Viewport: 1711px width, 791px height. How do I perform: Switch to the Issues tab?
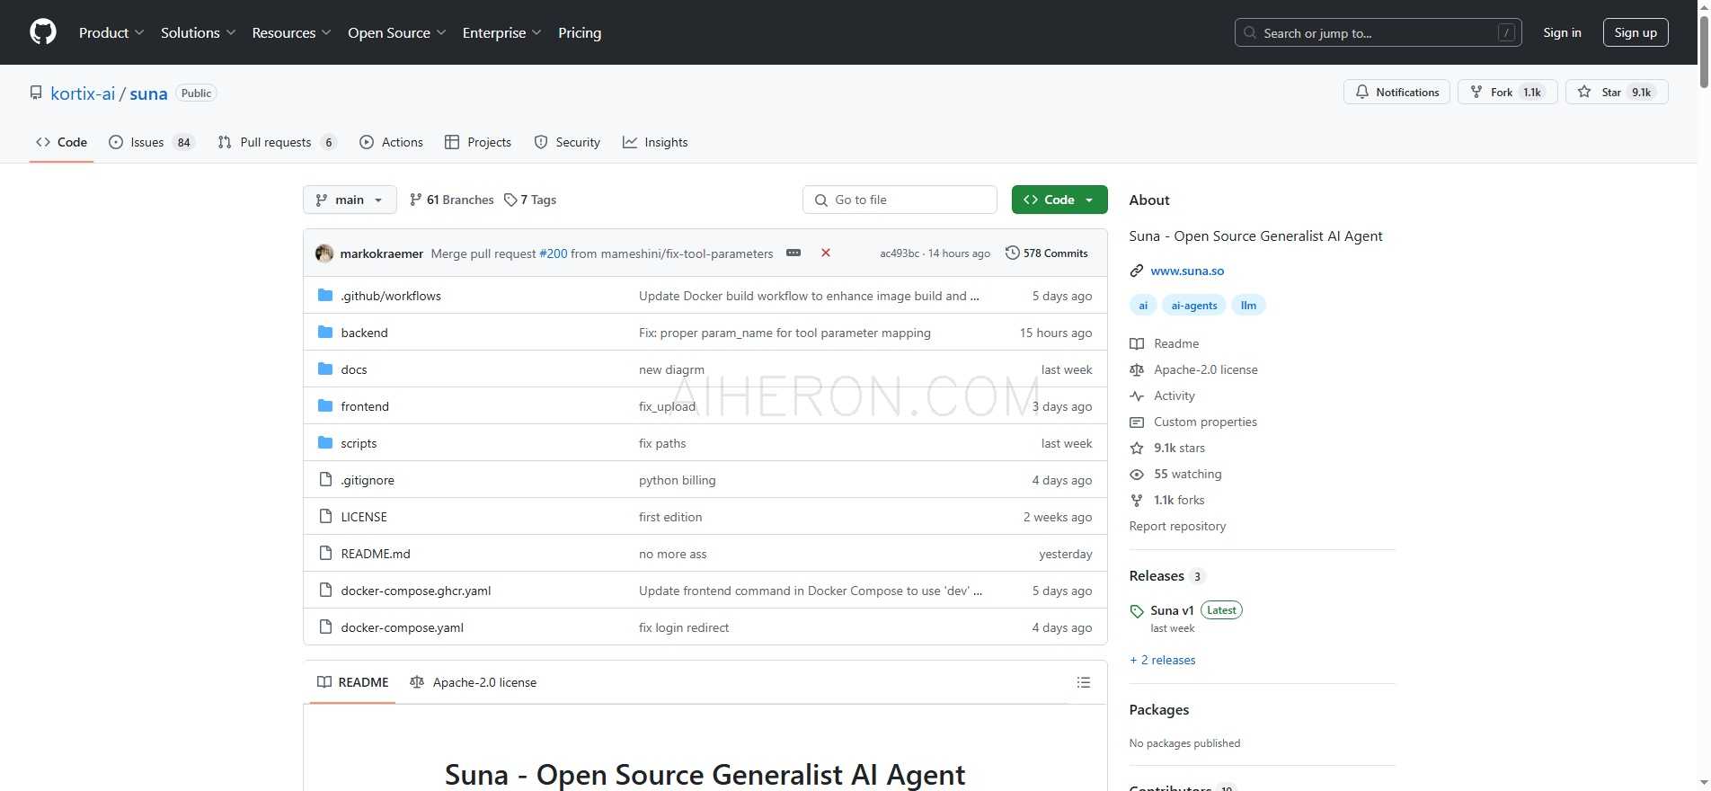[x=151, y=142]
